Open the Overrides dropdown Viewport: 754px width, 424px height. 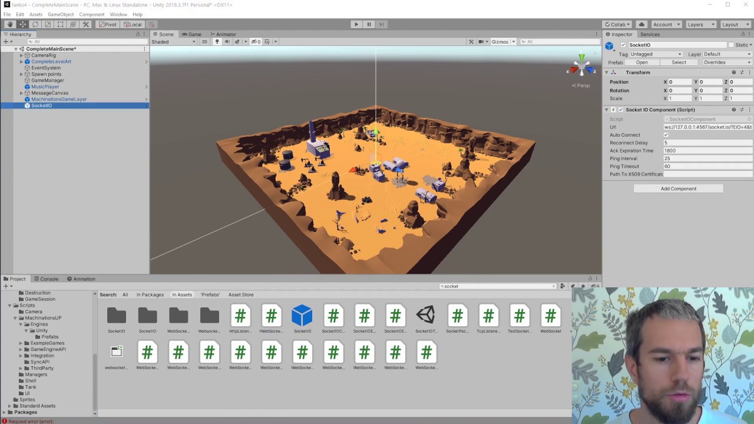tap(727, 62)
